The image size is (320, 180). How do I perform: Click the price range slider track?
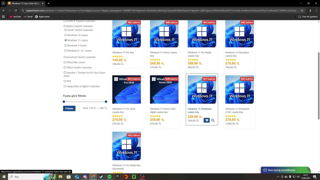click(x=85, y=102)
